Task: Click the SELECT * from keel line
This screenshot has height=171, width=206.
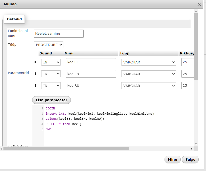Action: 63,124
